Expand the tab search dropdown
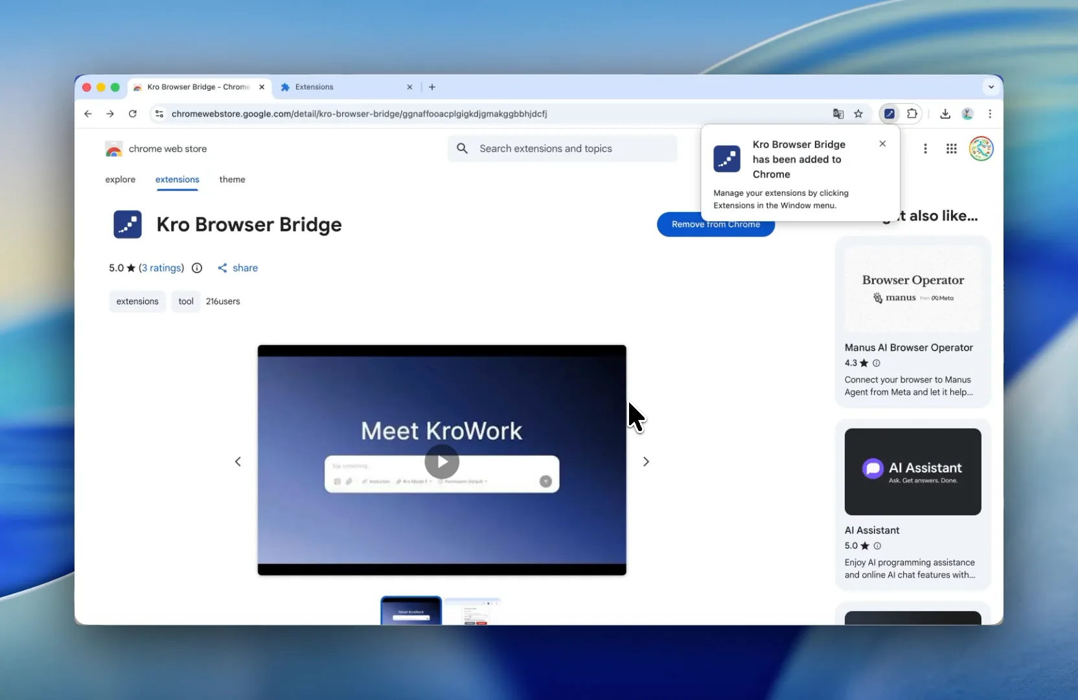This screenshot has width=1078, height=700. 991,87
